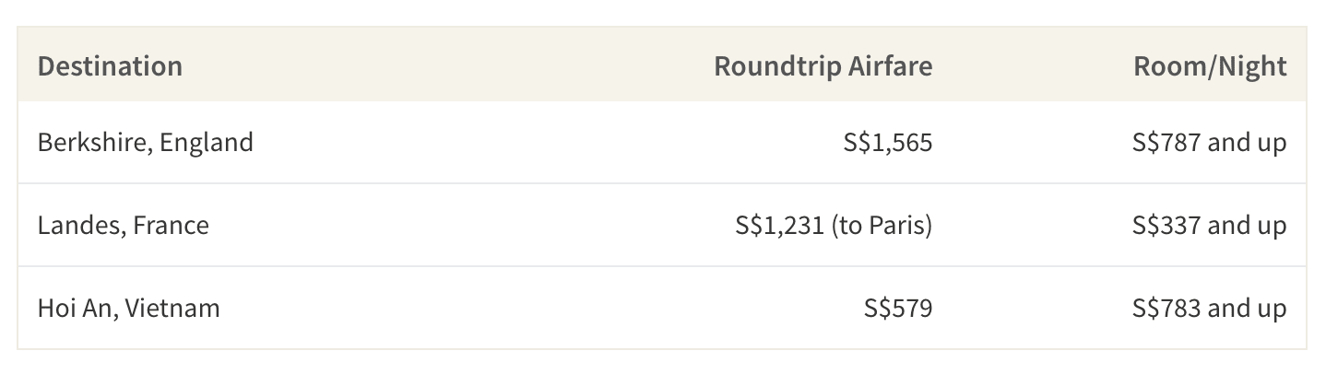Click the words Hoi An in table
The height and width of the screenshot is (374, 1326).
point(77,308)
